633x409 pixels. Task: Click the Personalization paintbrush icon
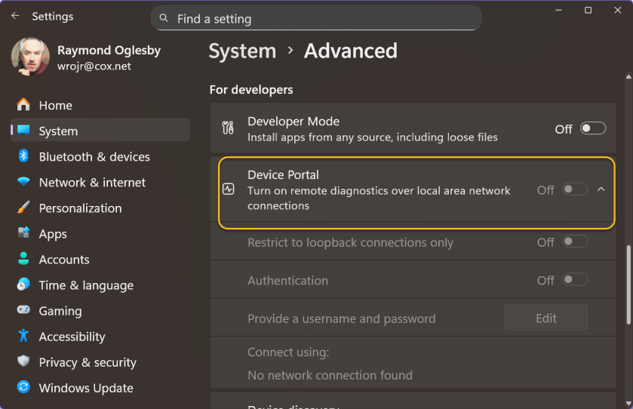(x=23, y=208)
